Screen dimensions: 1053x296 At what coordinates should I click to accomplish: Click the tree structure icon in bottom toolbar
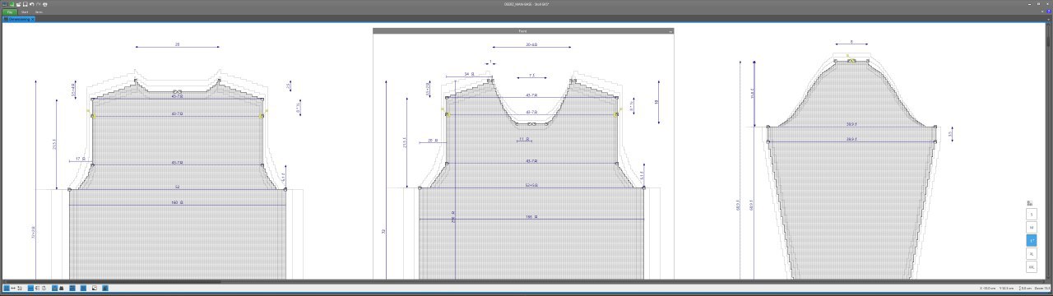[37, 288]
